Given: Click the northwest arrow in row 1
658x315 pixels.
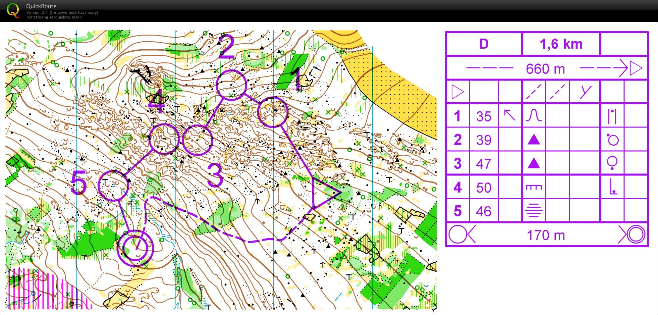Looking at the screenshot, I should point(510,116).
